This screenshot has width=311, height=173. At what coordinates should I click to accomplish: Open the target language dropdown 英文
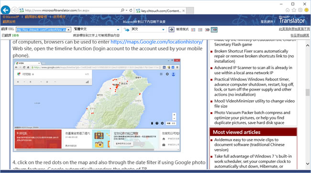pyautogui.click(x=148, y=29)
